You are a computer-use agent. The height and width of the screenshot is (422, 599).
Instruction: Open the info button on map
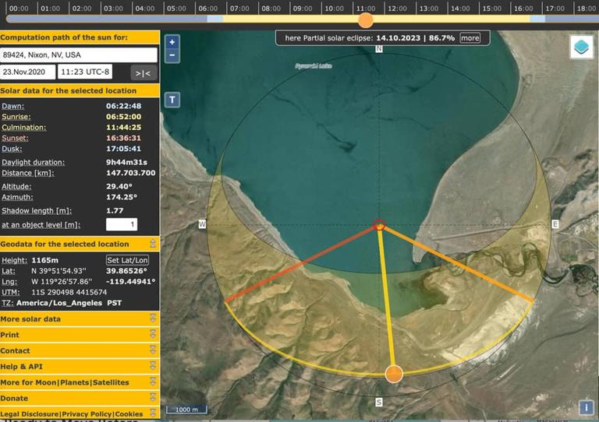tap(586, 407)
